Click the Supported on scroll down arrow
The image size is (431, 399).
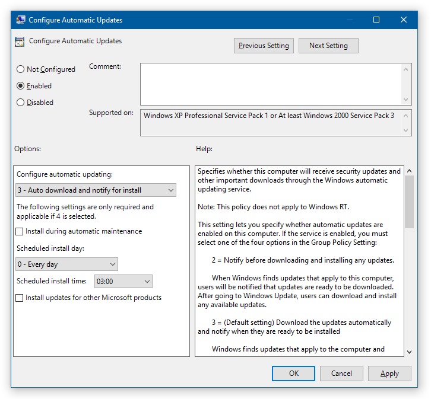[x=405, y=130]
